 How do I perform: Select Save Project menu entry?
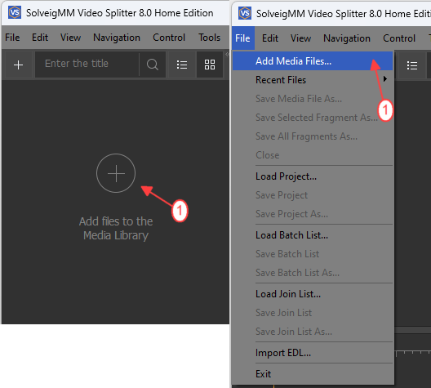pos(313,195)
